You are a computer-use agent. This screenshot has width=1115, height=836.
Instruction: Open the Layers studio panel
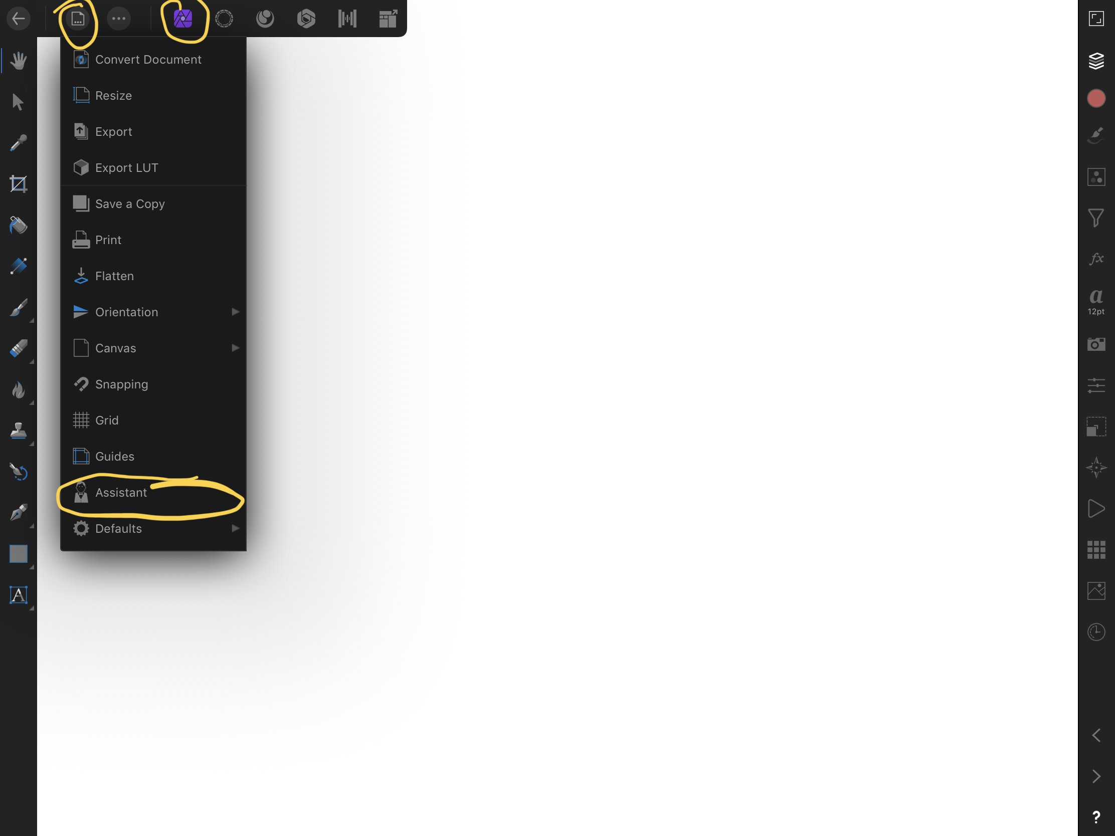click(x=1096, y=61)
